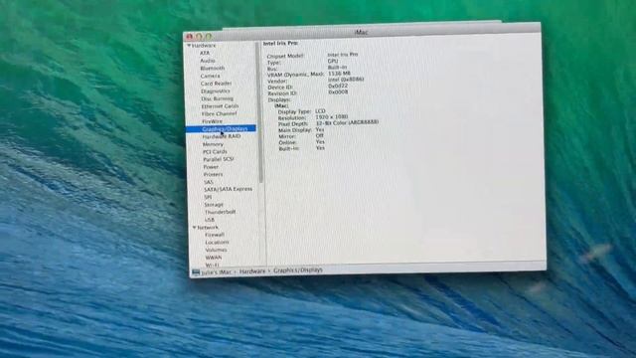Click the Mirror Off value
Screen dimensions: 636x358
coord(320,136)
